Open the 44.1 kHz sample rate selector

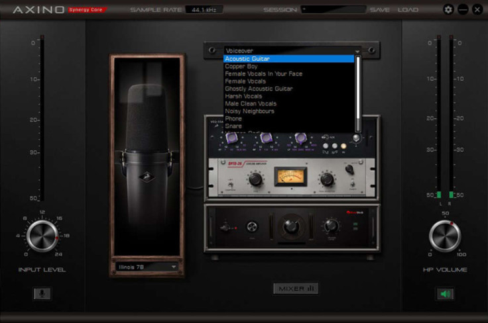tap(204, 10)
